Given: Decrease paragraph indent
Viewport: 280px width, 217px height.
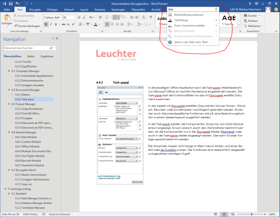Looking at the screenshot, I should (132, 17).
